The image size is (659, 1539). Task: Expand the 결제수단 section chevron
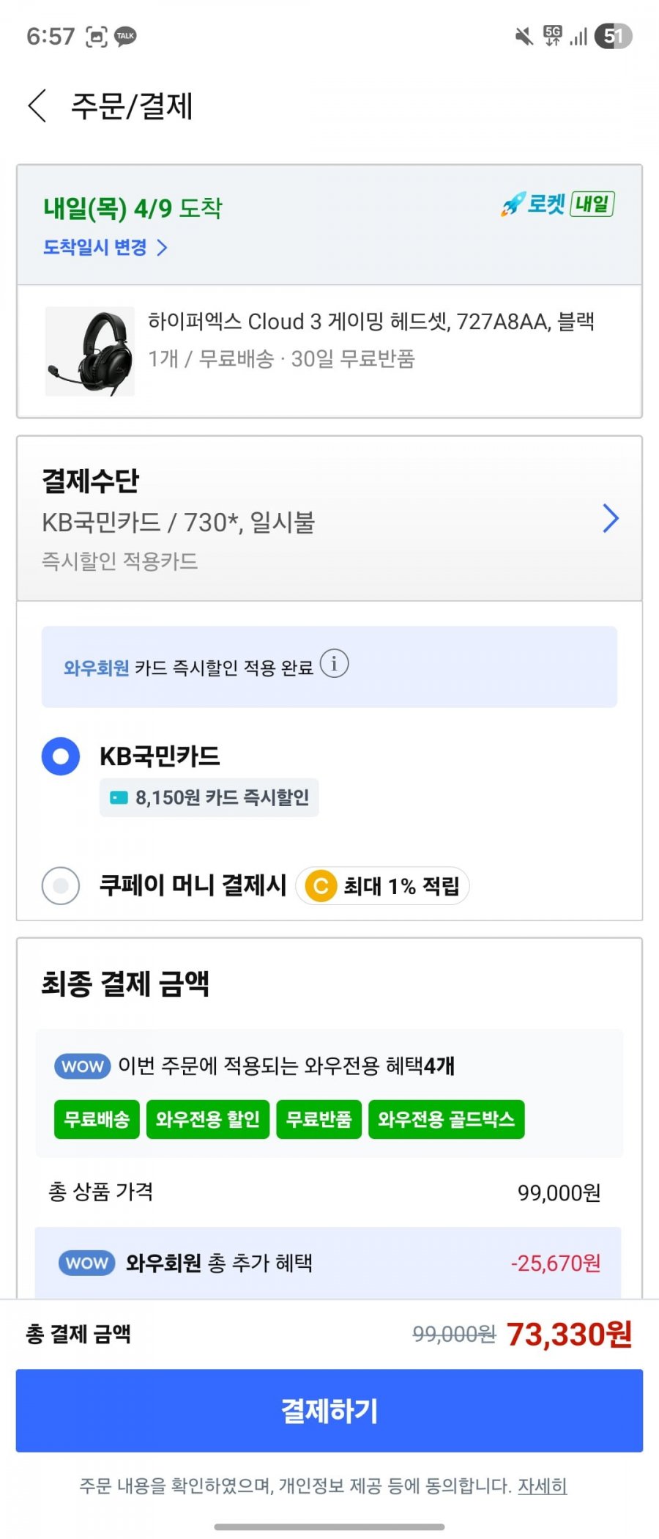coord(611,519)
